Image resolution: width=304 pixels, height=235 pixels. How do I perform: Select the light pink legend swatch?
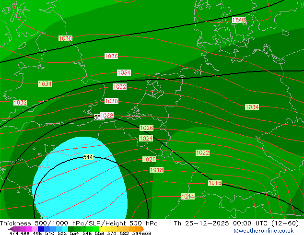pyautogui.click(x=35, y=229)
